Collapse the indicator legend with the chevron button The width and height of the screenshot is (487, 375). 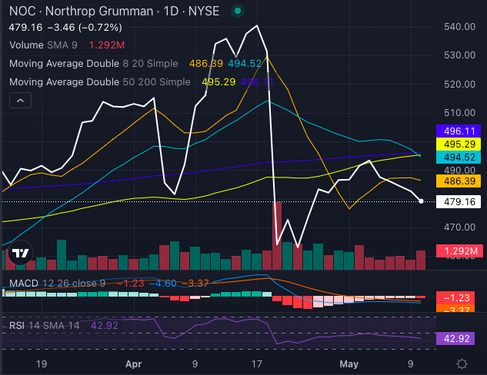pos(20,100)
